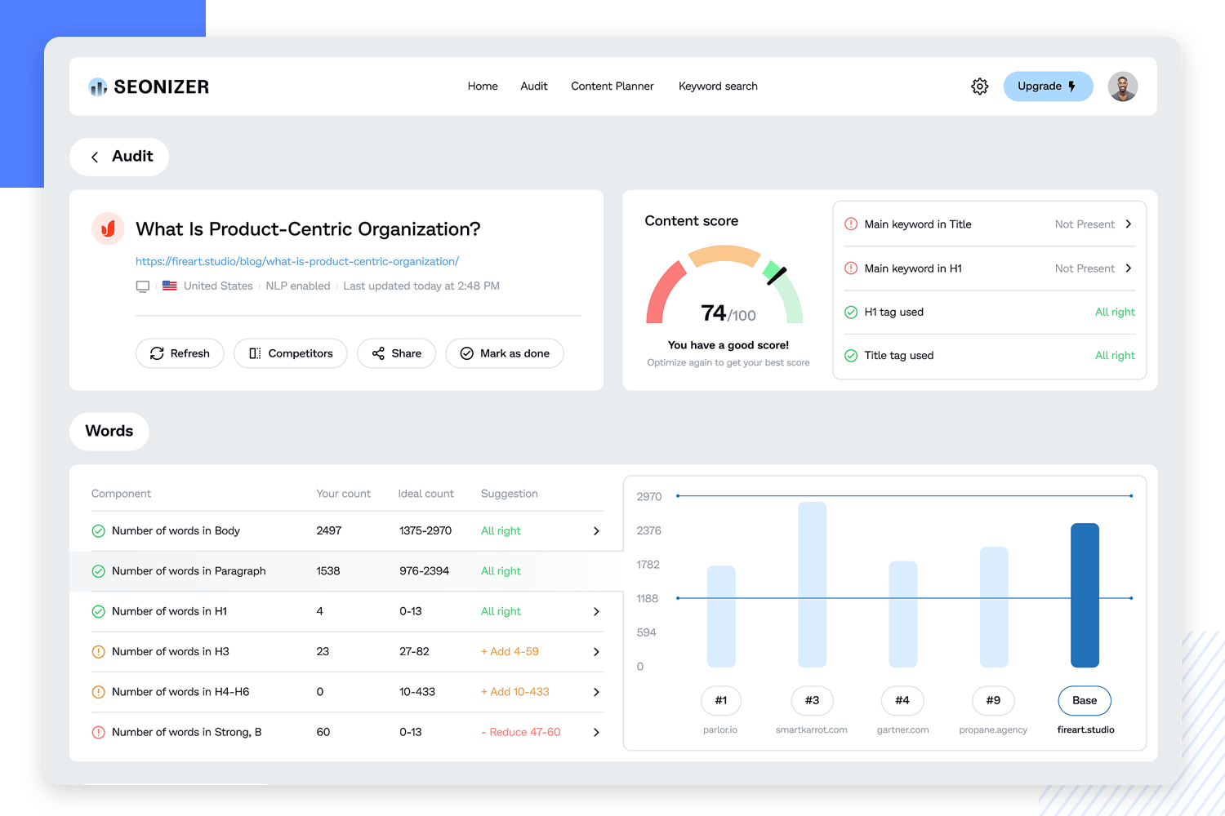Open settings gear icon
This screenshot has height=816, width=1225.
coord(980,86)
